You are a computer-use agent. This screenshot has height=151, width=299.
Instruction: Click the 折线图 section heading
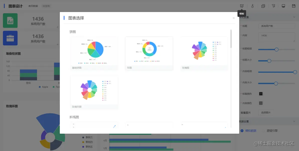pyautogui.click(x=74, y=117)
